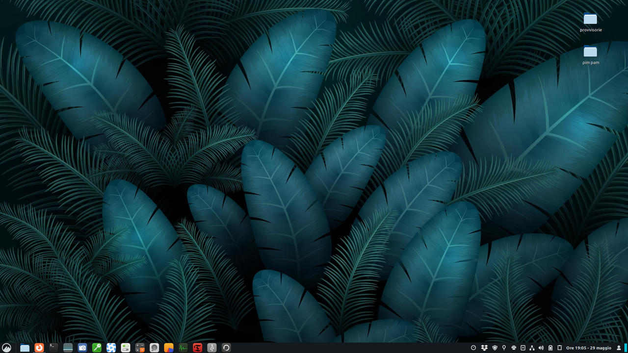Launch the blue pinwheel media player icon
Screen dimensions: 628x353
pos(111,348)
